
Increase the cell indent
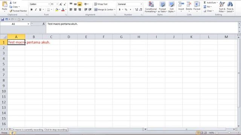90,9
